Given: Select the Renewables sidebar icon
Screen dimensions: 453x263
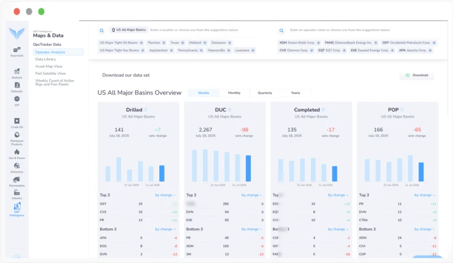Looking at the screenshot, I should (17, 181).
